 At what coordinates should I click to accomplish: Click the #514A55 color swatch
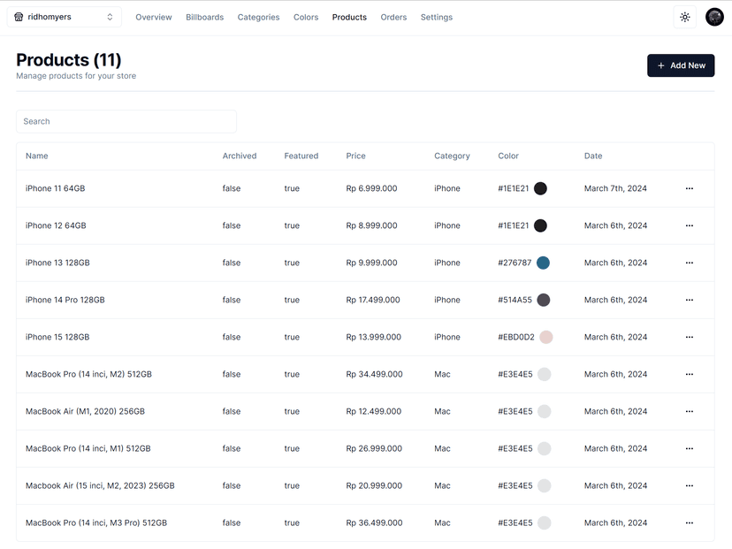coord(544,300)
